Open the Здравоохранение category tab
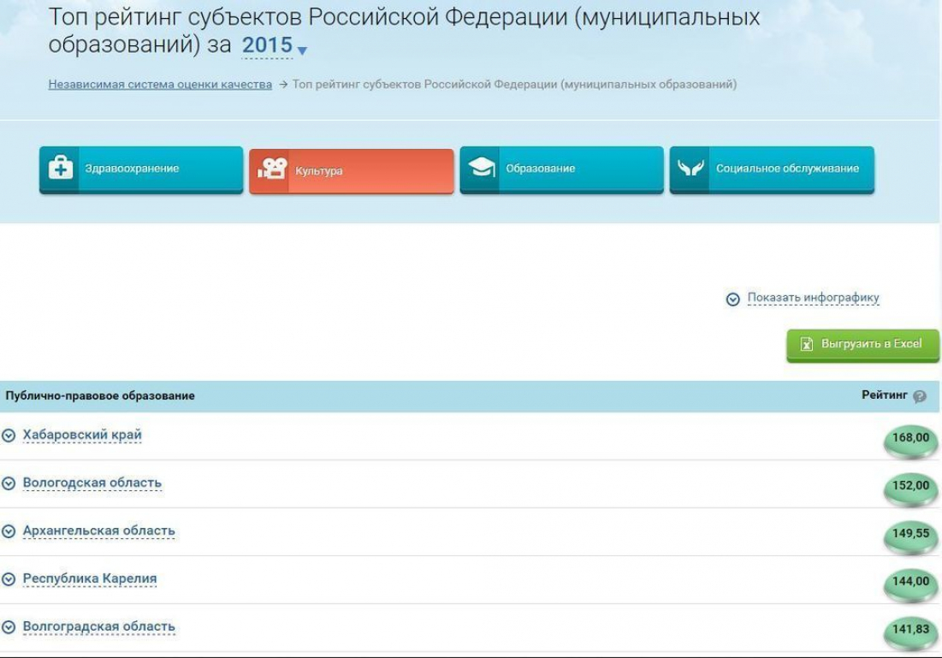 [141, 169]
